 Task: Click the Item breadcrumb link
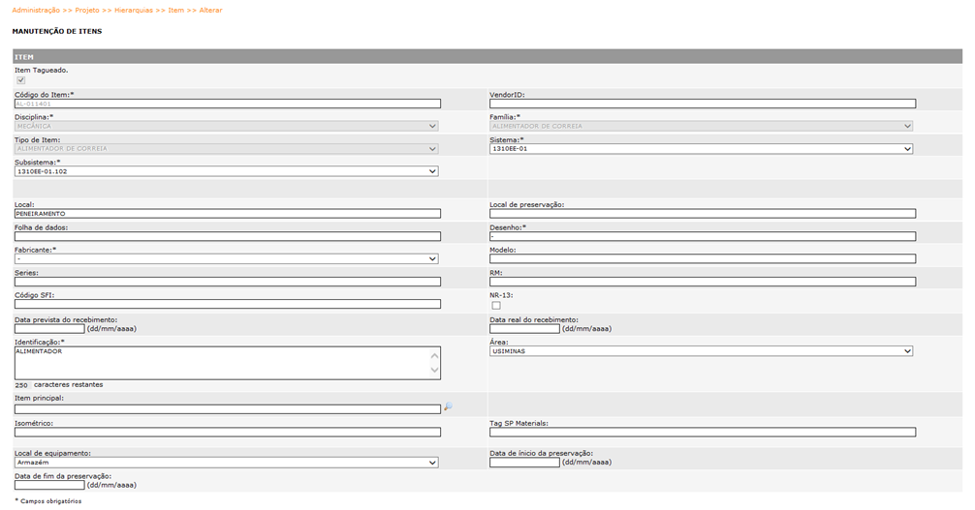[x=175, y=10]
